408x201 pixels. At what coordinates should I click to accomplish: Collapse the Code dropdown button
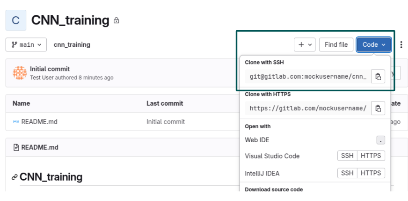374,44
